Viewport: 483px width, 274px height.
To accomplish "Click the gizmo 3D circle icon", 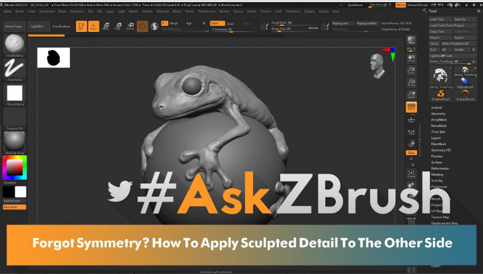I will tap(142, 27).
